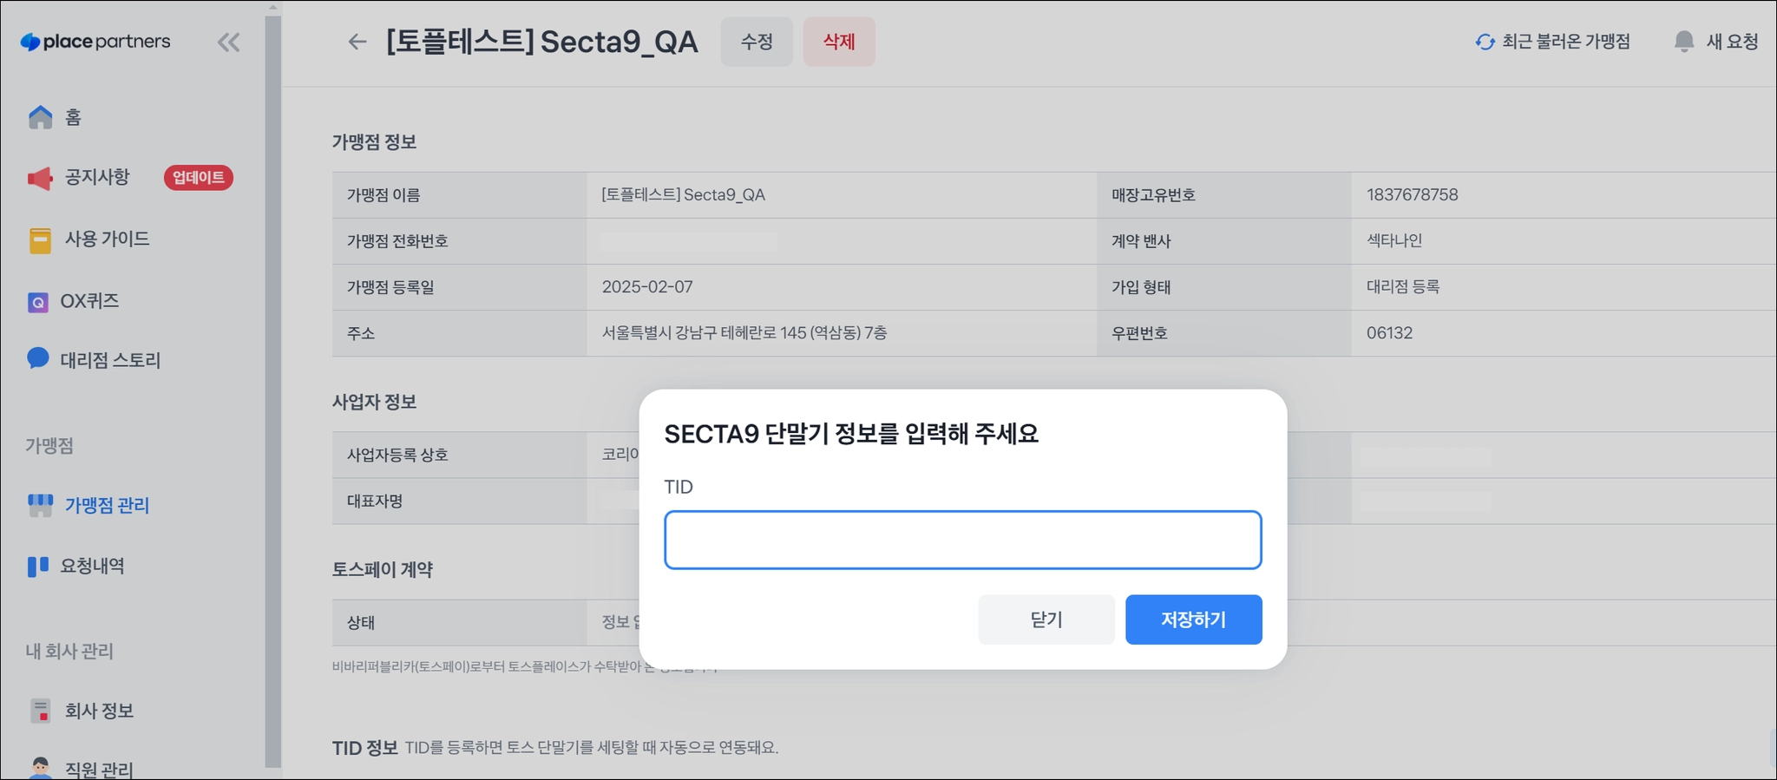
Task: Click the notification bell icon
Action: 1683,42
